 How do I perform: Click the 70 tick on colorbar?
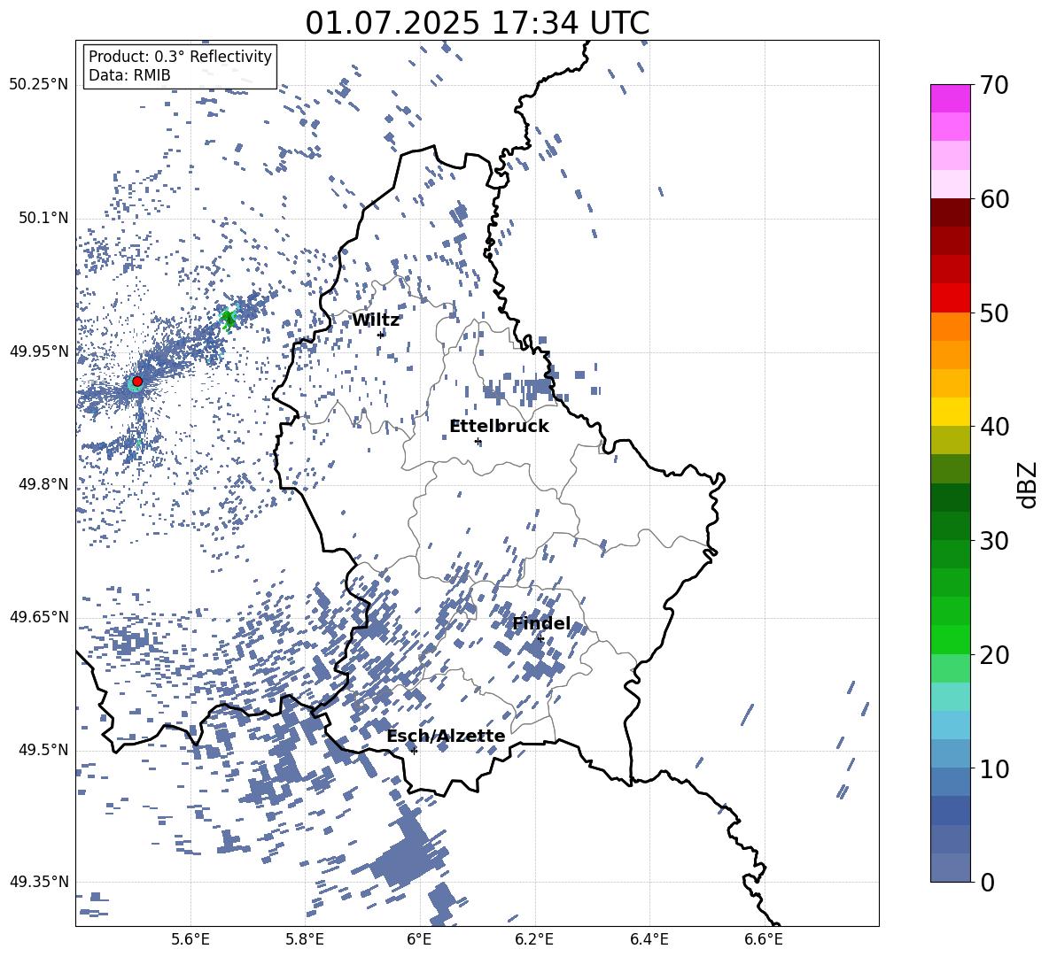coord(994,86)
